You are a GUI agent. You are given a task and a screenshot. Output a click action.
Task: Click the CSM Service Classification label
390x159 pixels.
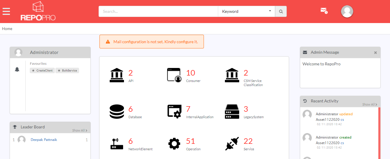click(253, 83)
